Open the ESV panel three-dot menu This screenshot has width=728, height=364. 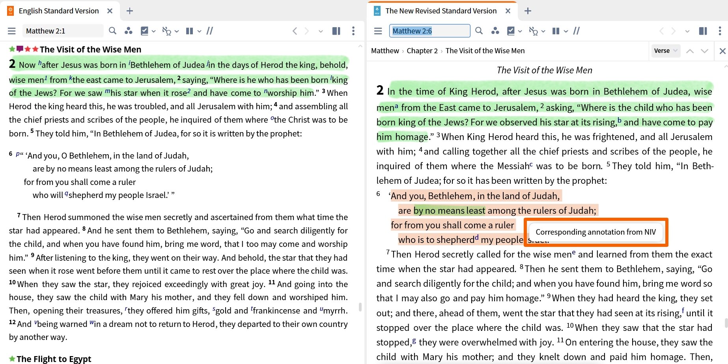click(x=353, y=31)
